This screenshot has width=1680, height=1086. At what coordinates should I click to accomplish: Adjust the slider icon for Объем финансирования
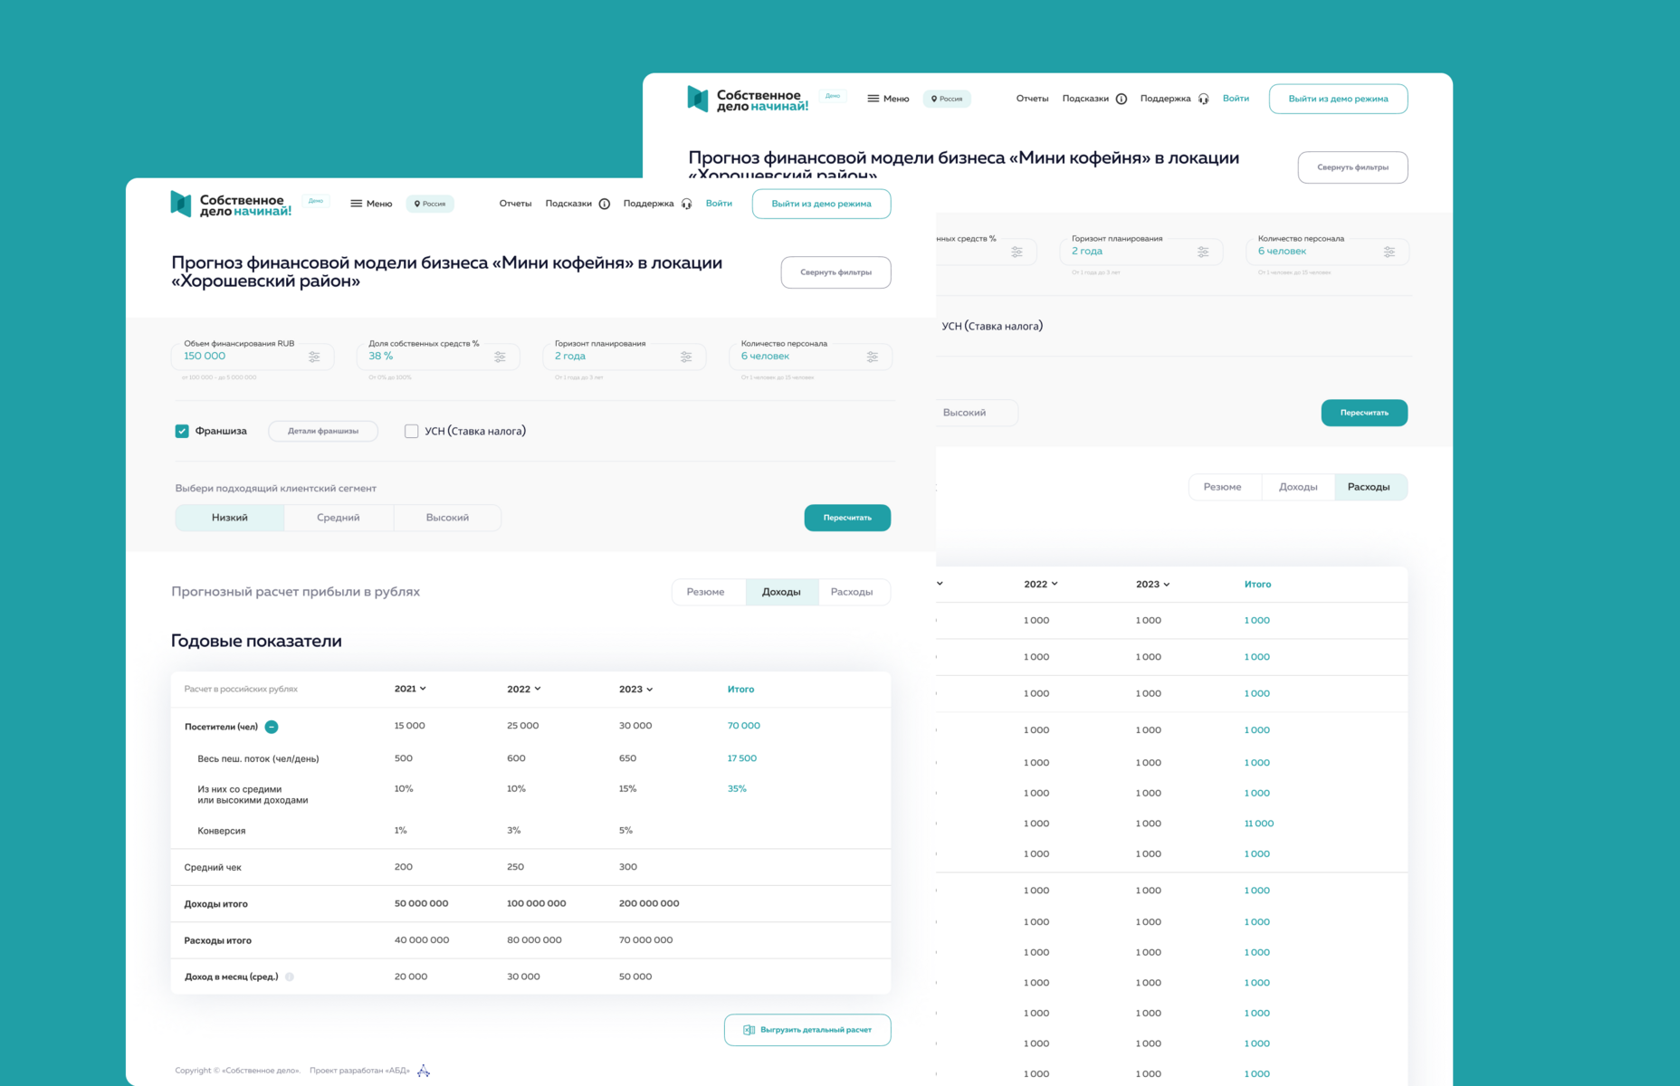[314, 357]
